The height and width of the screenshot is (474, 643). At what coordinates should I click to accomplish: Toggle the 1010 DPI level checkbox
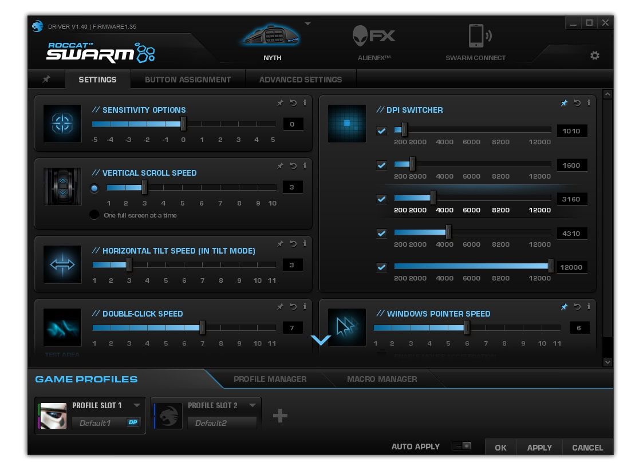point(381,131)
